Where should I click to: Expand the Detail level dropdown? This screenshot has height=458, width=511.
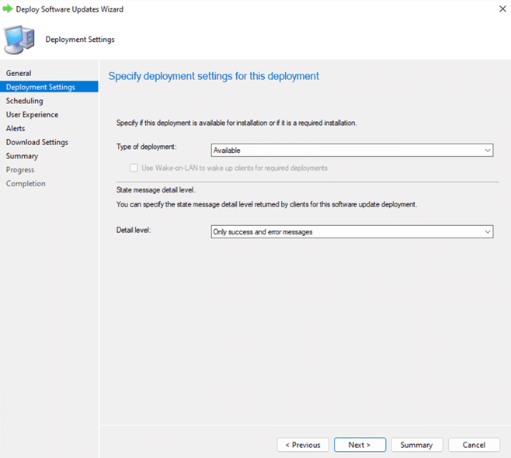click(352, 232)
